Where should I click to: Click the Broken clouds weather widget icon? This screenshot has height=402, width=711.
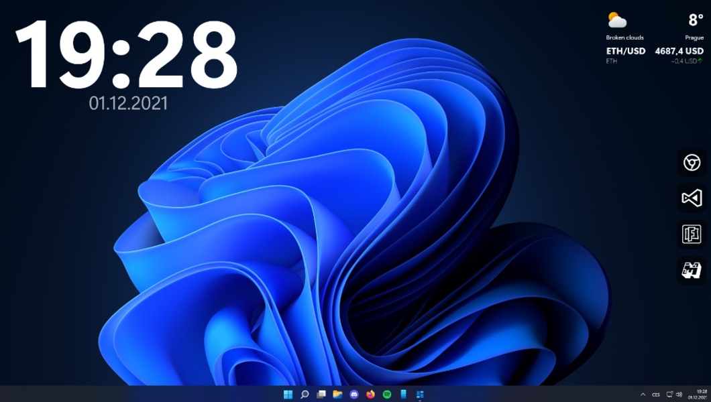coord(617,20)
